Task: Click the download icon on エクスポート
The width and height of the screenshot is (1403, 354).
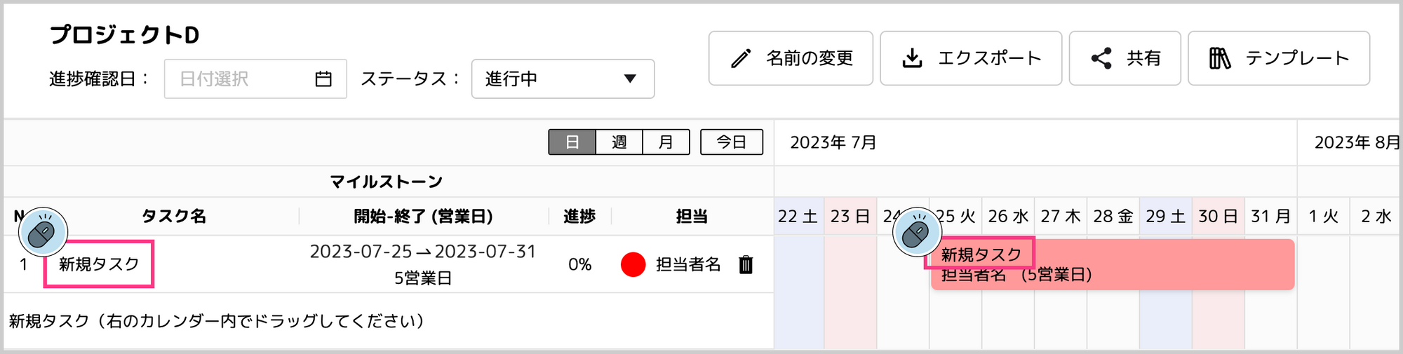Action: pyautogui.click(x=912, y=58)
